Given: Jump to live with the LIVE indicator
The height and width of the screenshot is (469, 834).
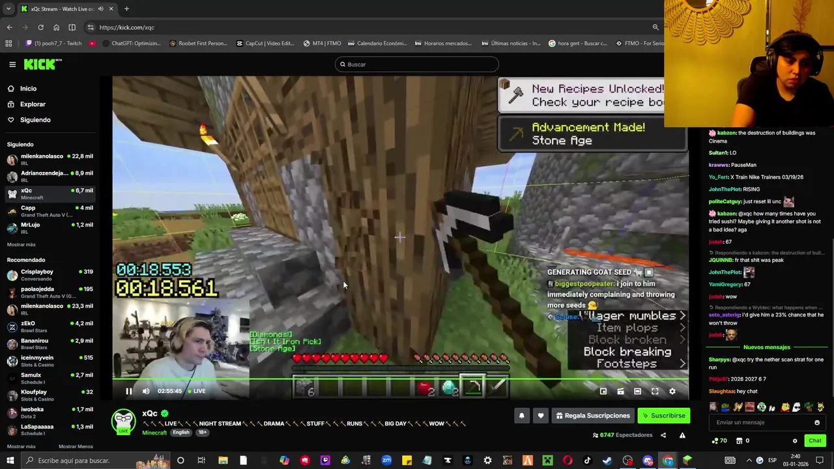Looking at the screenshot, I should pos(197,391).
